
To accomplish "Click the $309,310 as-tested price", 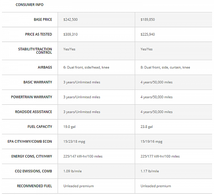I will [71, 34].
